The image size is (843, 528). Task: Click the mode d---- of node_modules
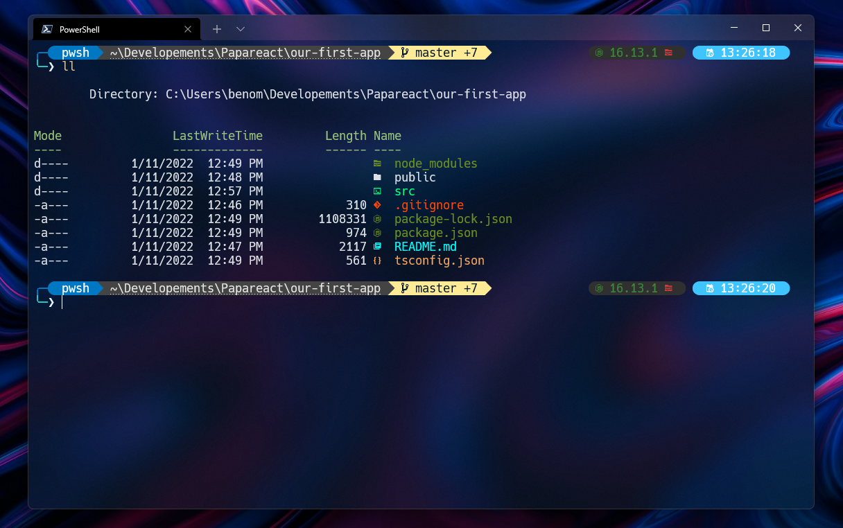click(51, 164)
